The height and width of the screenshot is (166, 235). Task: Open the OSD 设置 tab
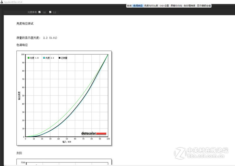pyautogui.click(x=164, y=6)
